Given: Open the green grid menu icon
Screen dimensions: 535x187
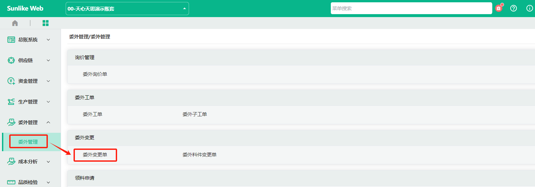Looking at the screenshot, I should tap(46, 23).
